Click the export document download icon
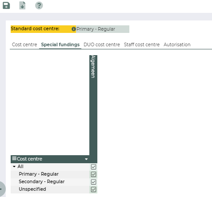Image resolution: width=212 pixels, height=197 pixels. [x=22, y=5]
